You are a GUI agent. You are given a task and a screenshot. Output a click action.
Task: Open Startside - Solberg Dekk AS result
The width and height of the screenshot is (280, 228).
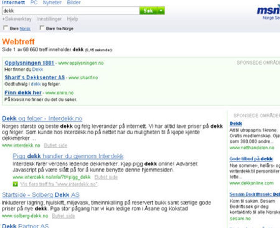(41, 195)
